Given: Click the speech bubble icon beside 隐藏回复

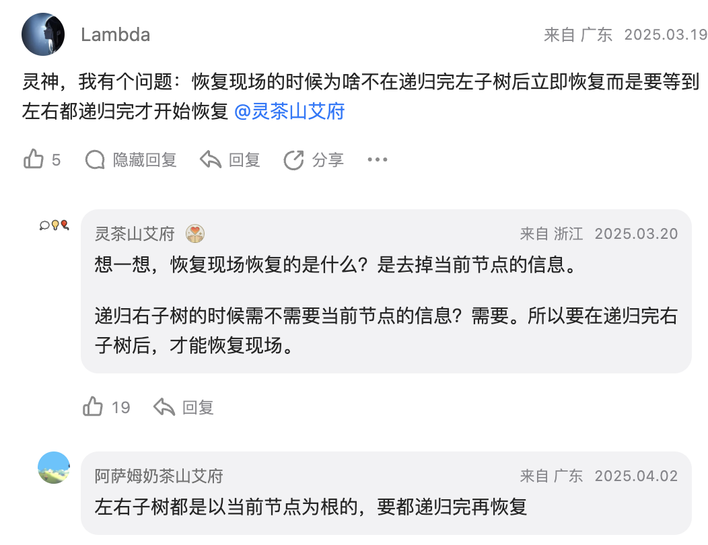Looking at the screenshot, I should point(94,159).
